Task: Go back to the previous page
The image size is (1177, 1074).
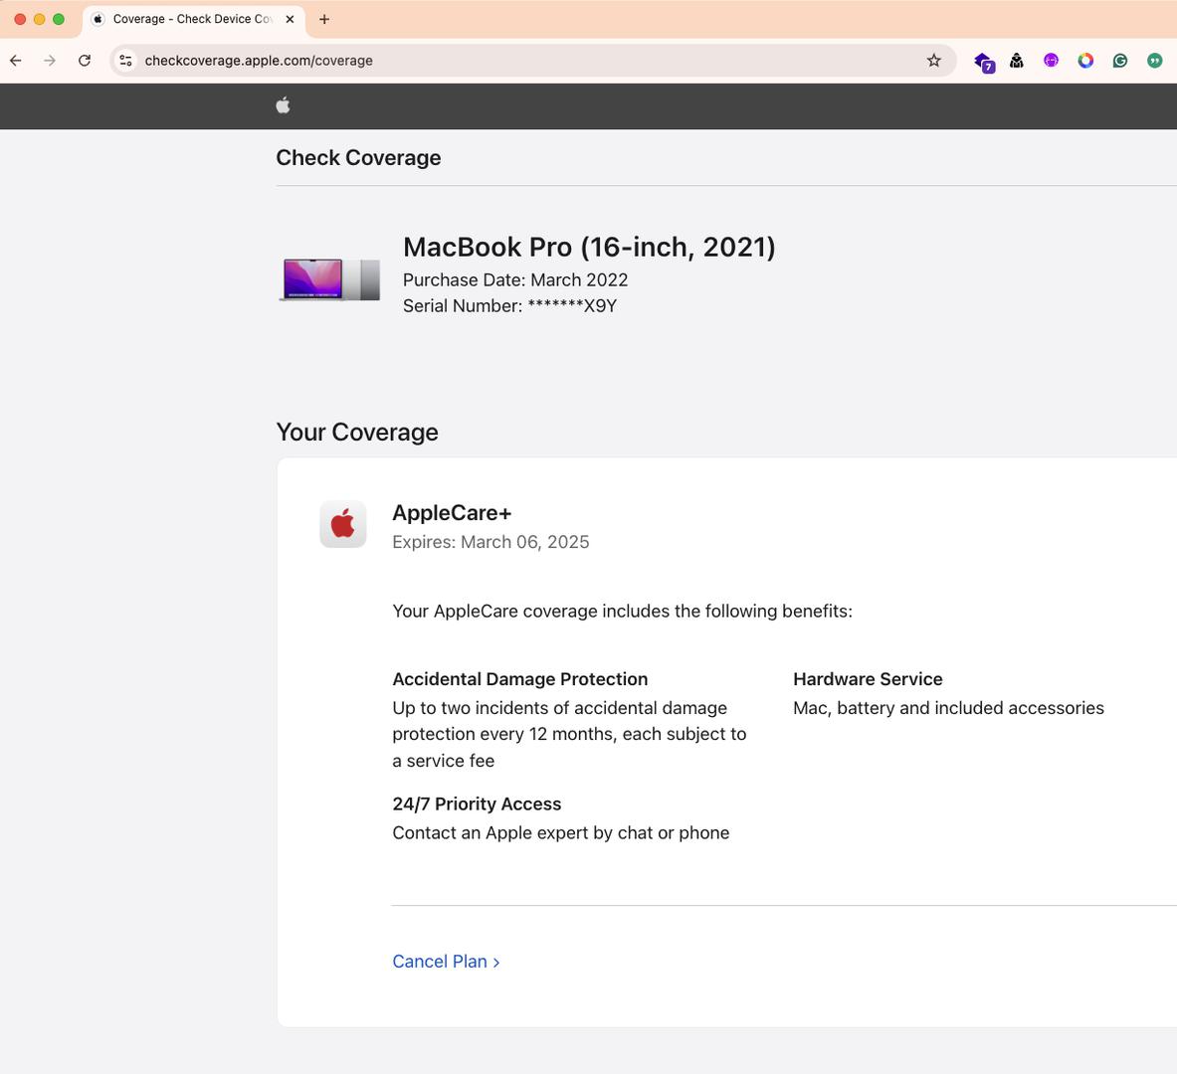Action: coord(16,61)
